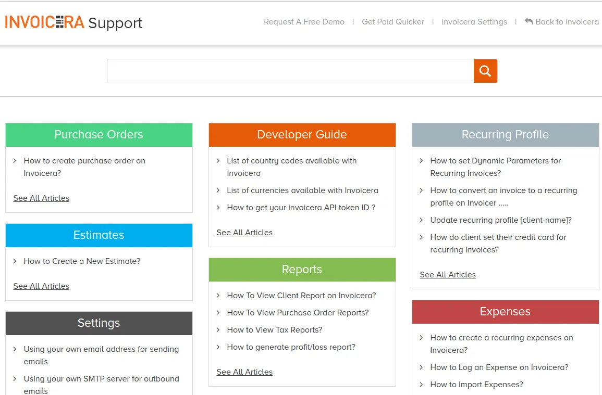Open Request A Free Demo link

click(304, 22)
